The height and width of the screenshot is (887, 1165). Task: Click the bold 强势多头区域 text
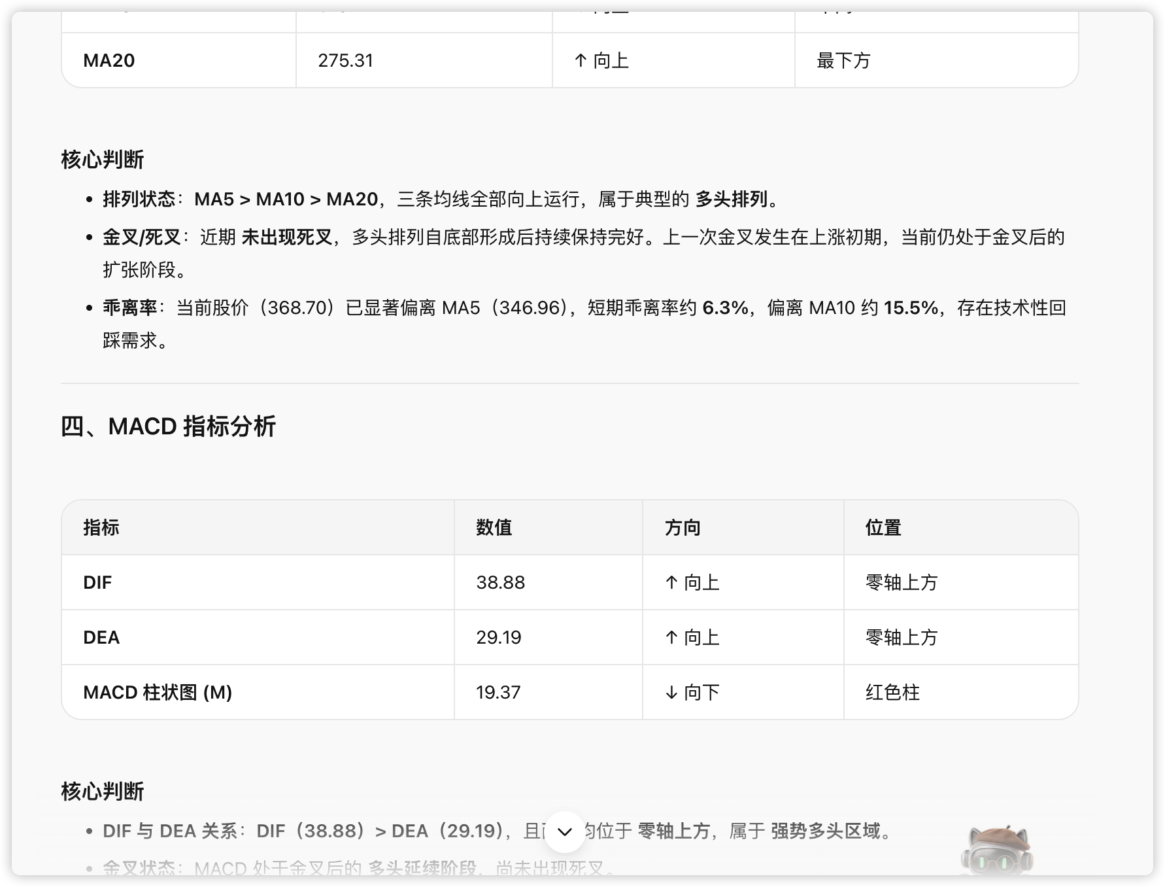[x=826, y=831]
